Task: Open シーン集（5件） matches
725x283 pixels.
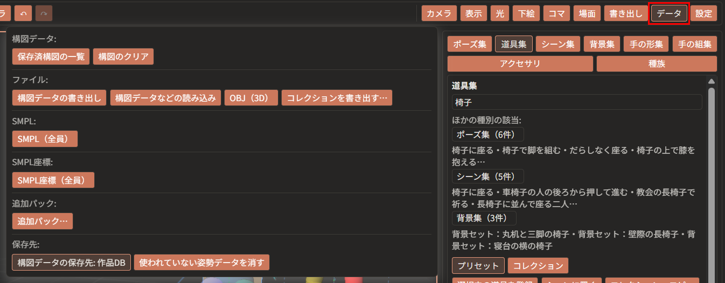Action: [488, 176]
